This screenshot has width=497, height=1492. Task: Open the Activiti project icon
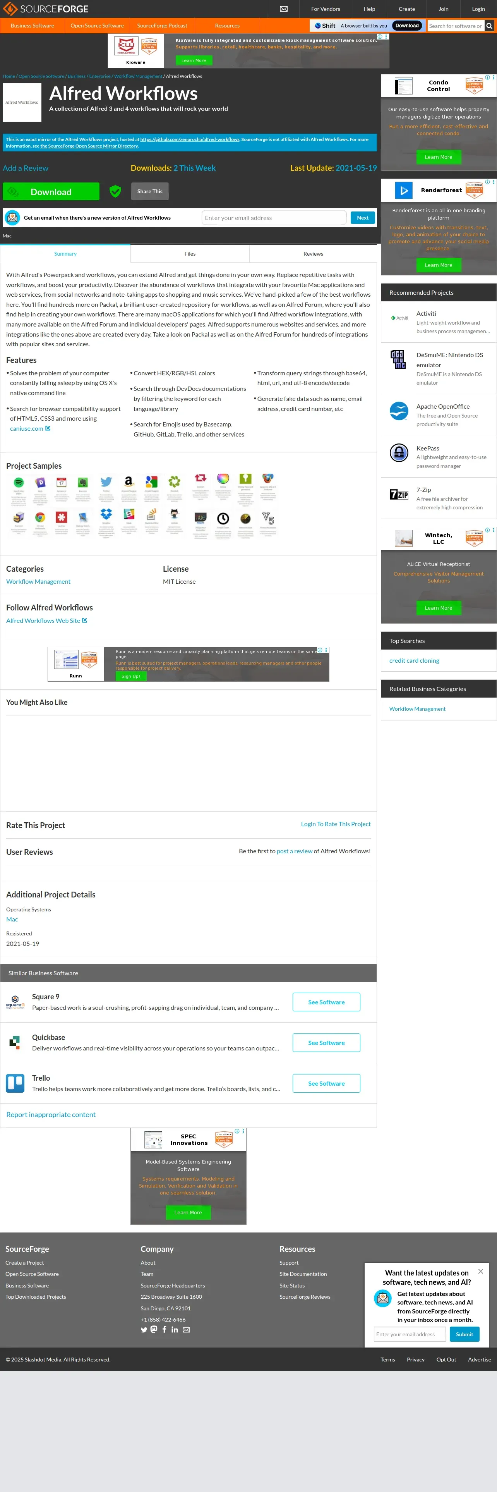pos(399,317)
